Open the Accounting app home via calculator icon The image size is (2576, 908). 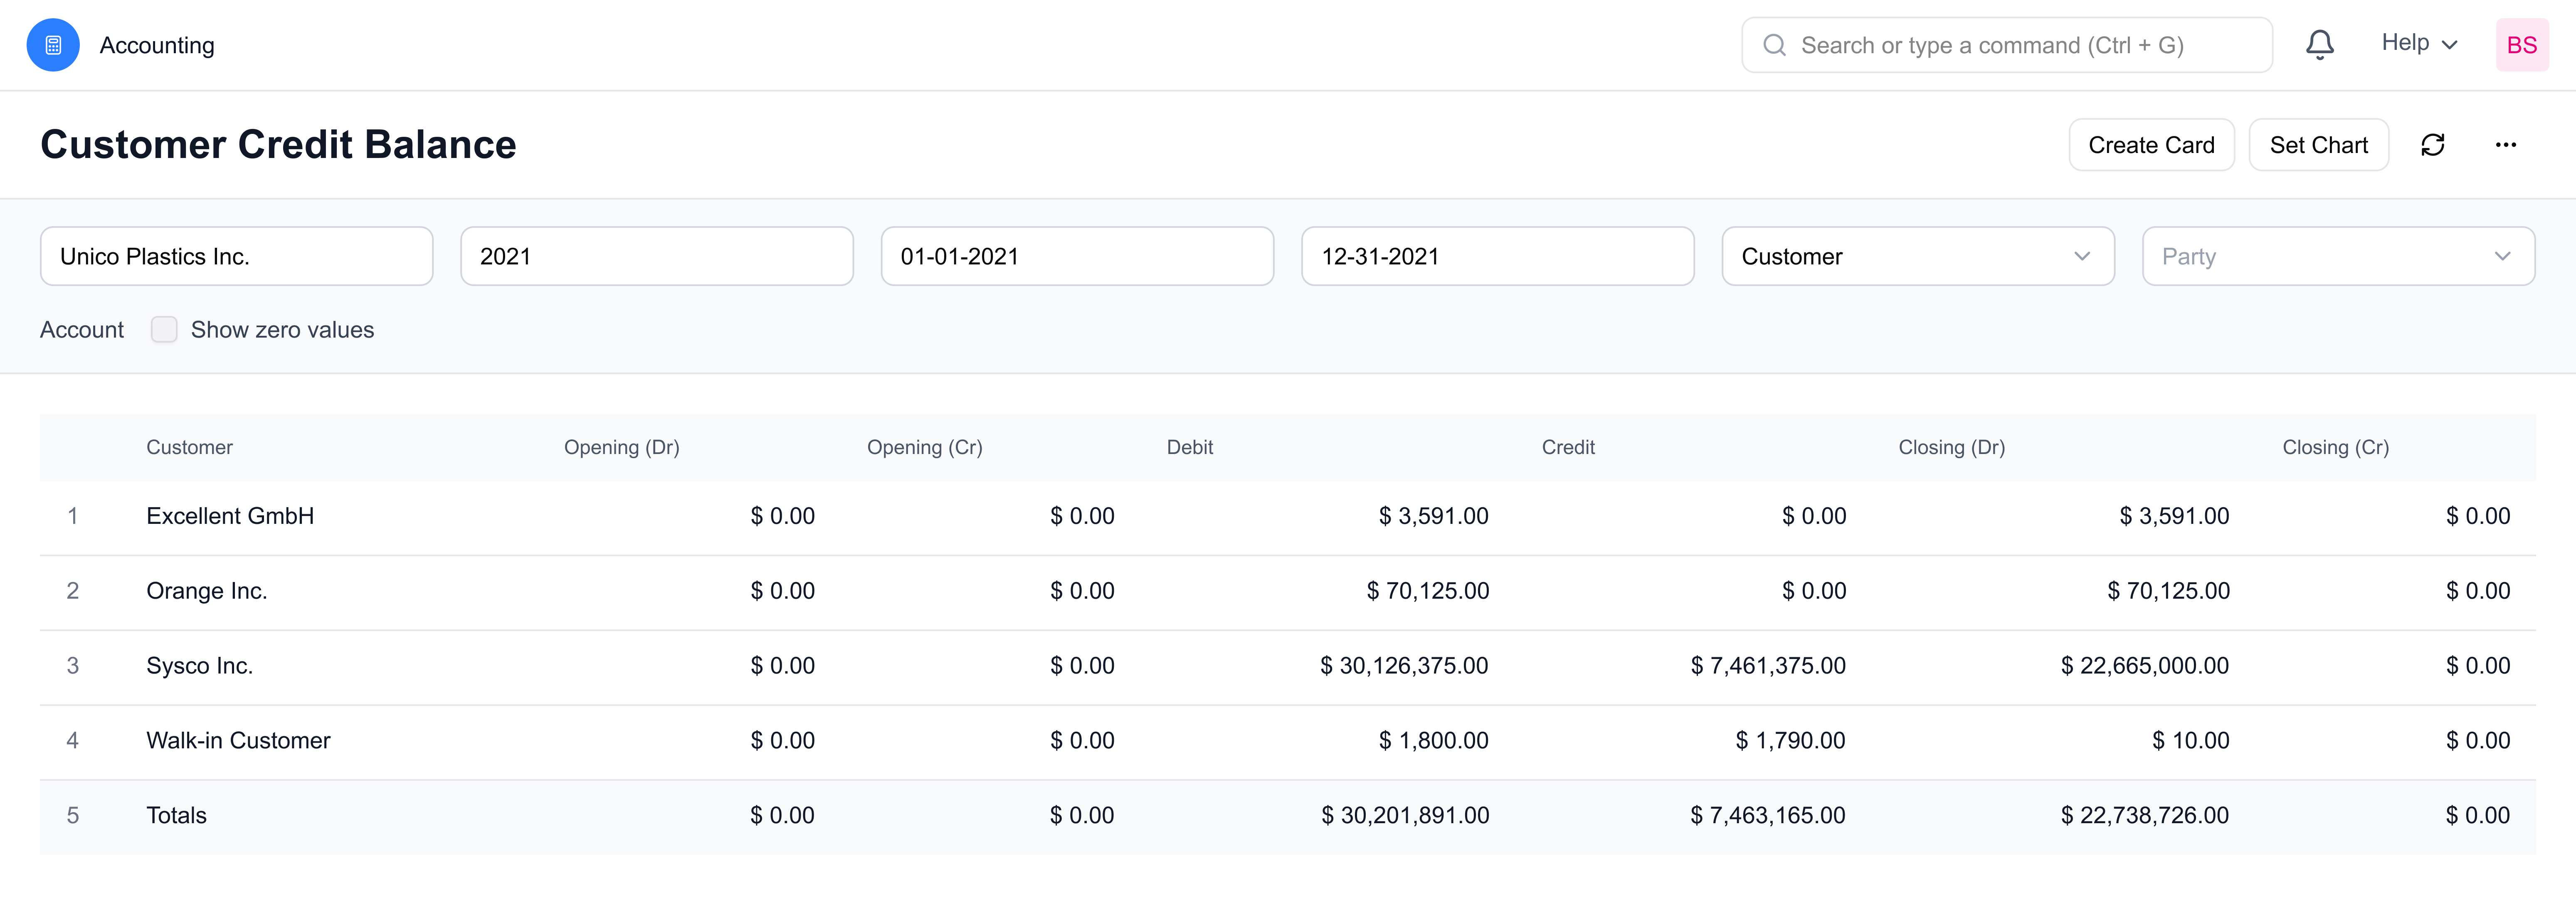52,44
